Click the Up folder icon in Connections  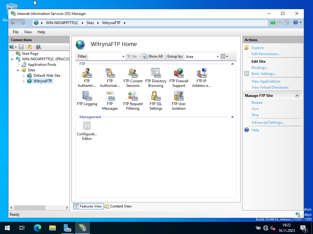30,47
